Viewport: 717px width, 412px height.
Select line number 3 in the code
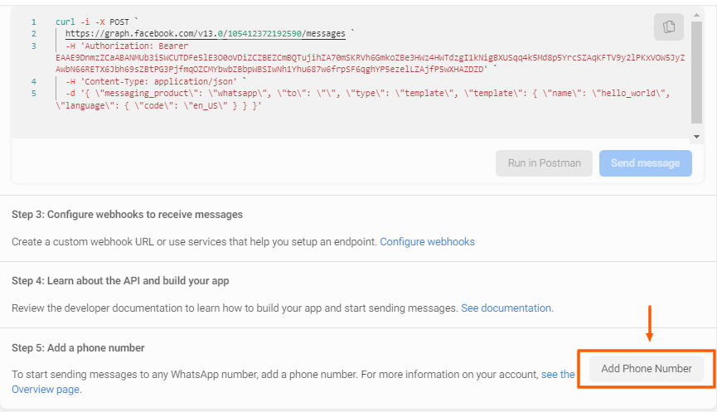click(34, 46)
